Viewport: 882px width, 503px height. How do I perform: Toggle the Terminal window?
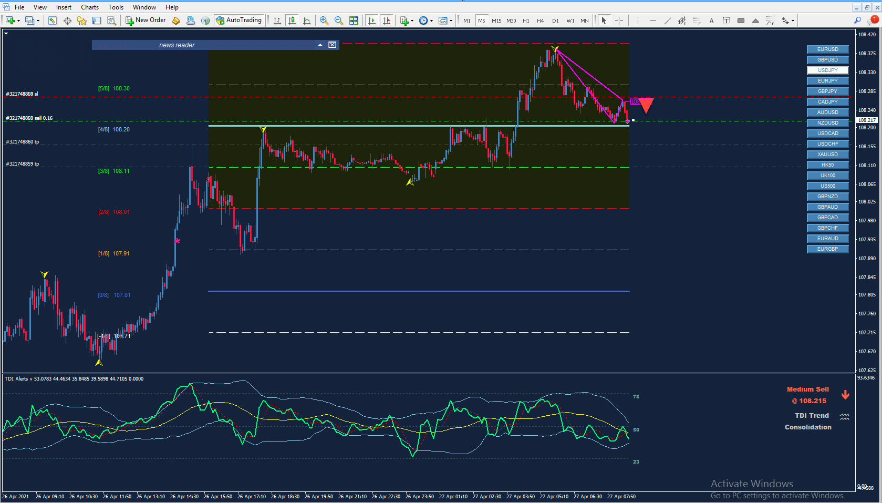click(x=97, y=20)
